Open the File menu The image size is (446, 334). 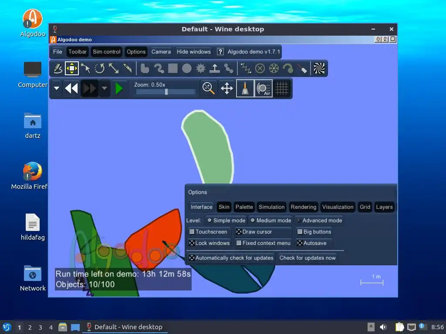pos(57,52)
